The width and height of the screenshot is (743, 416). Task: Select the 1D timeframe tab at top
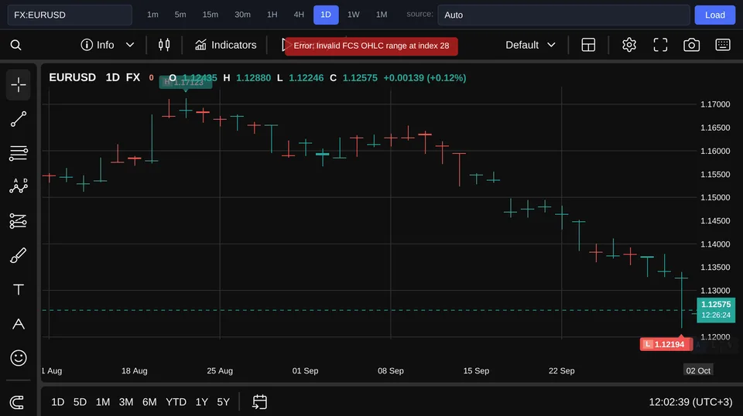(326, 15)
